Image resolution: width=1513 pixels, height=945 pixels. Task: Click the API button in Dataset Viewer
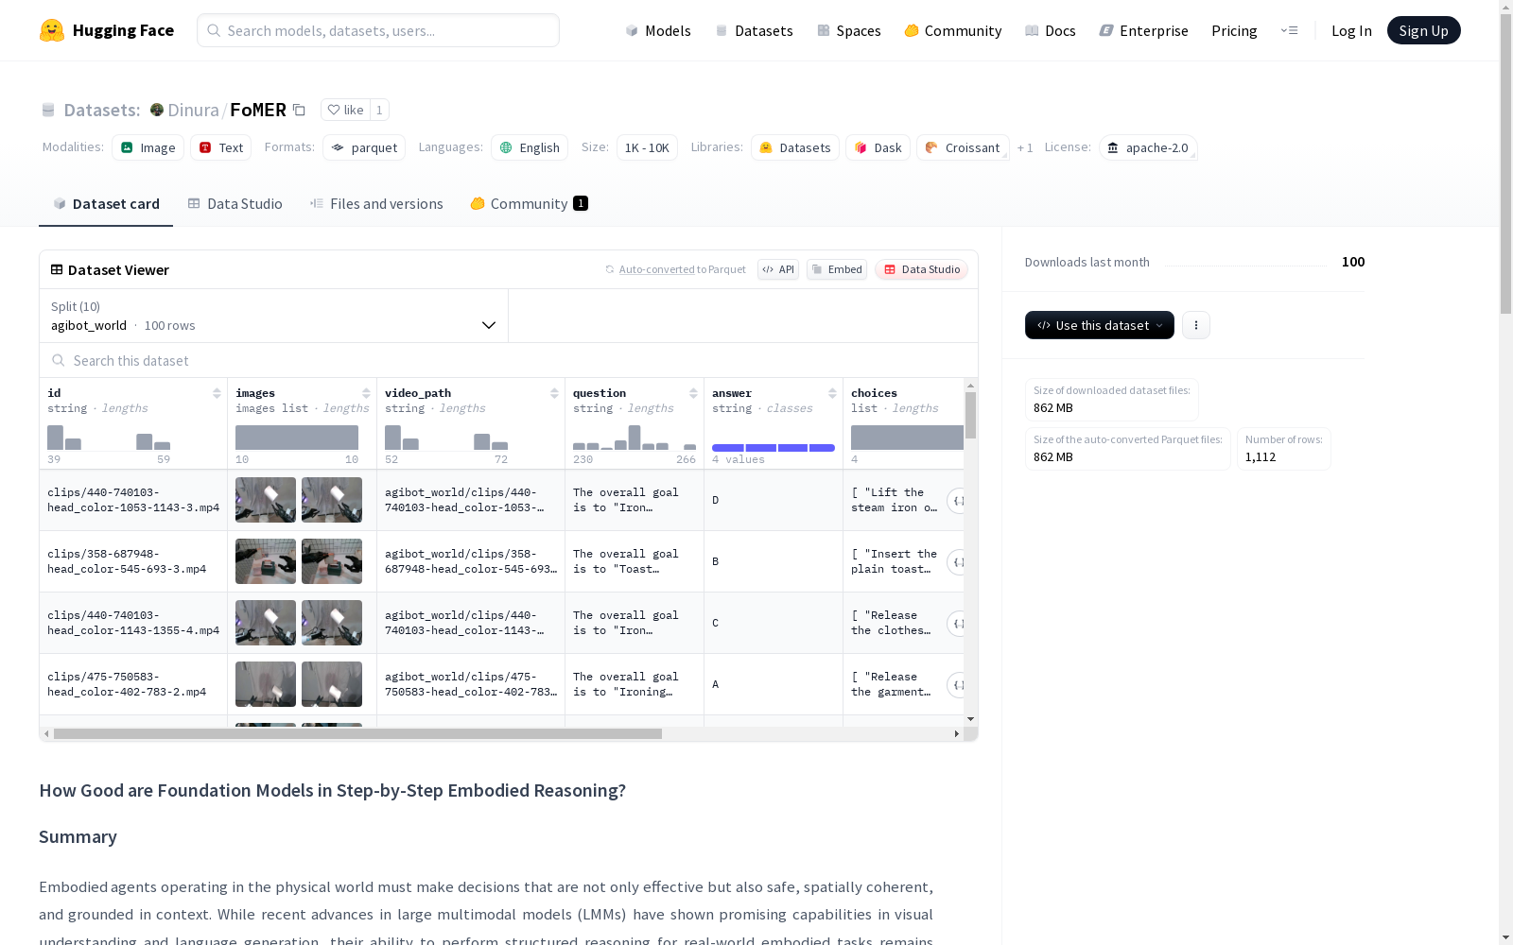click(x=778, y=269)
